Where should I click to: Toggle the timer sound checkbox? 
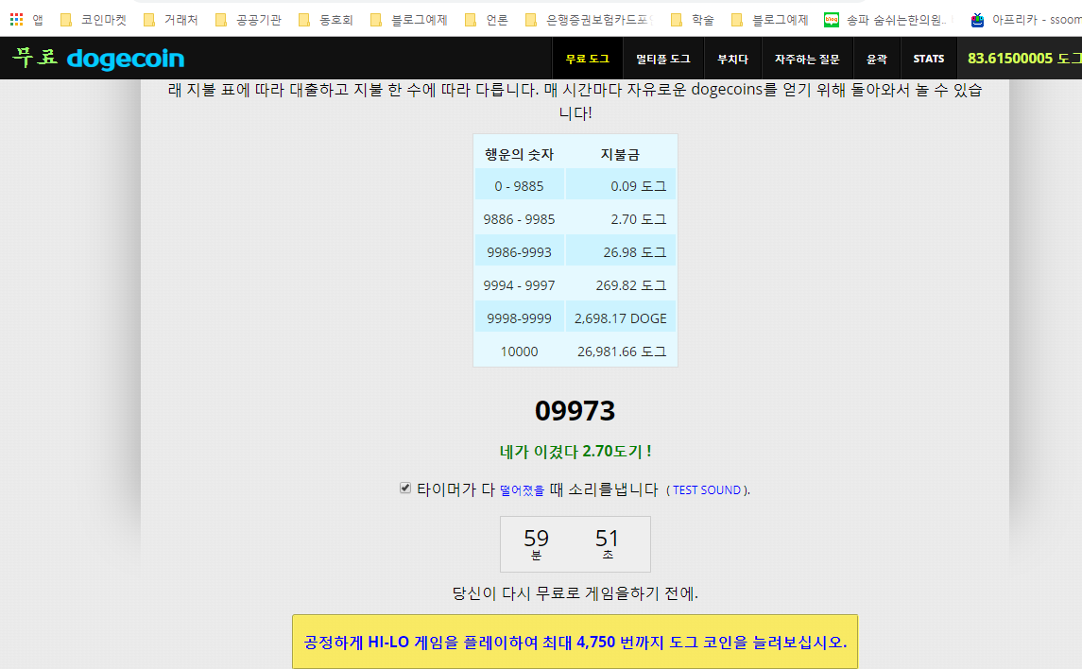point(405,489)
